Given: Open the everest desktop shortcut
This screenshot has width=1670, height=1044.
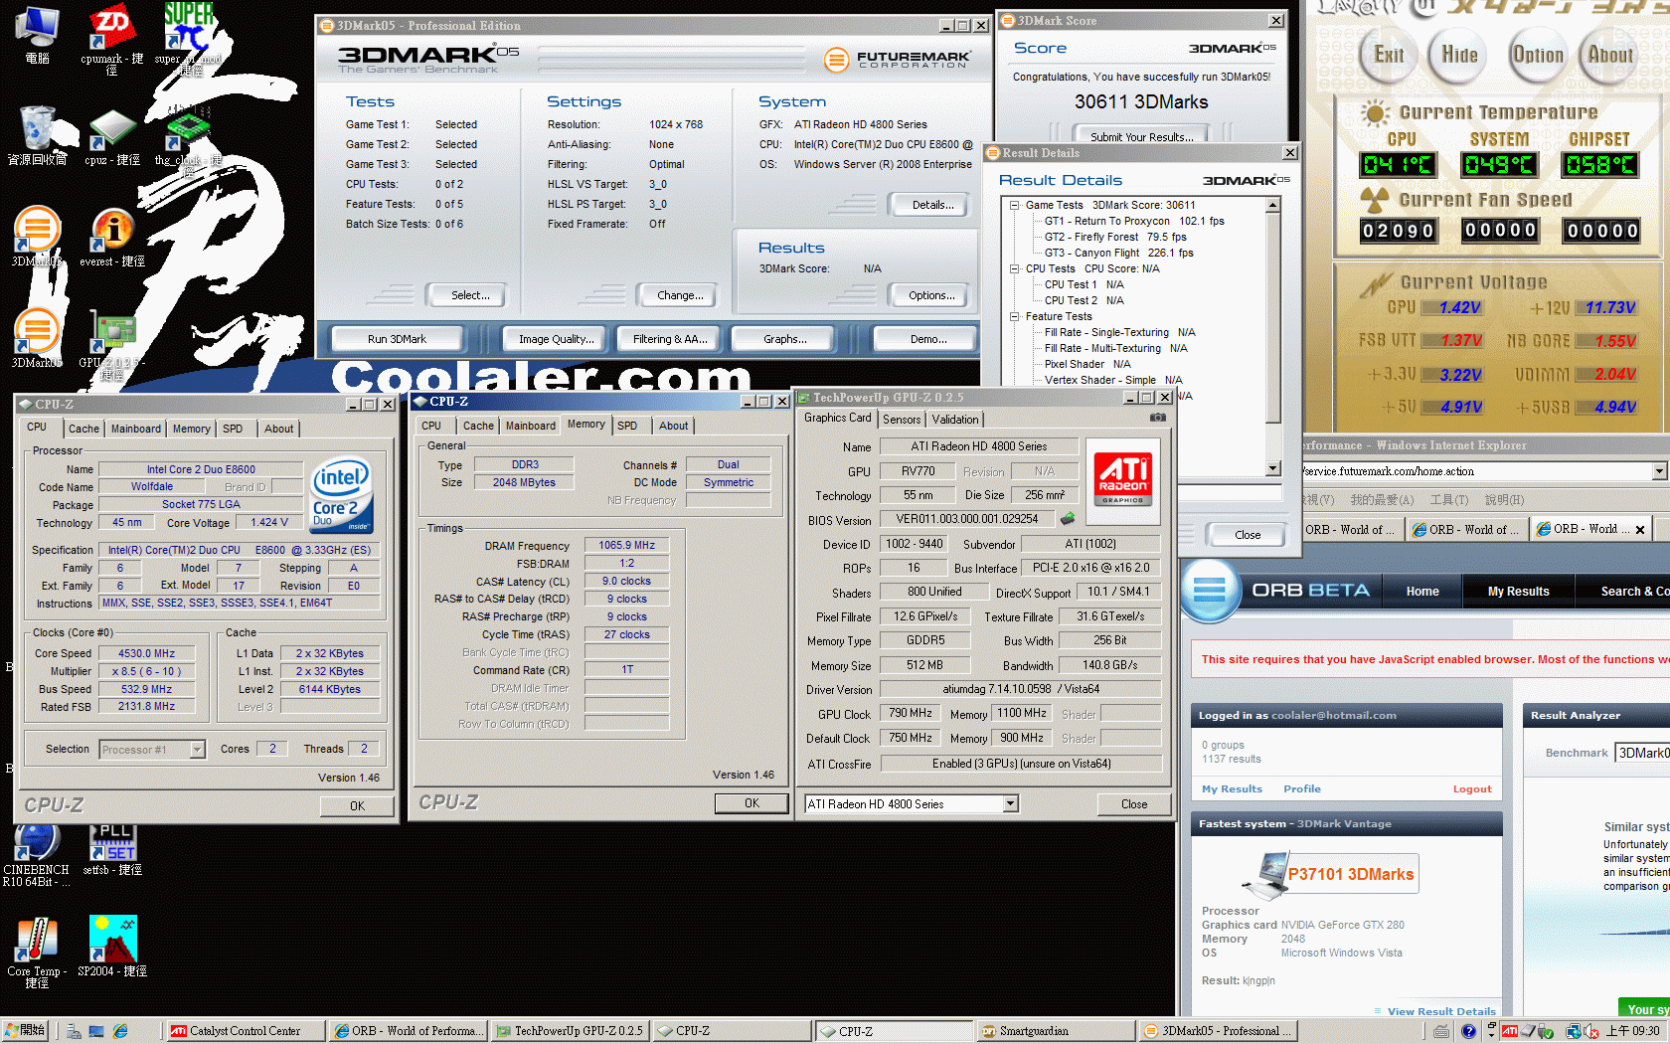Looking at the screenshot, I should [111, 239].
